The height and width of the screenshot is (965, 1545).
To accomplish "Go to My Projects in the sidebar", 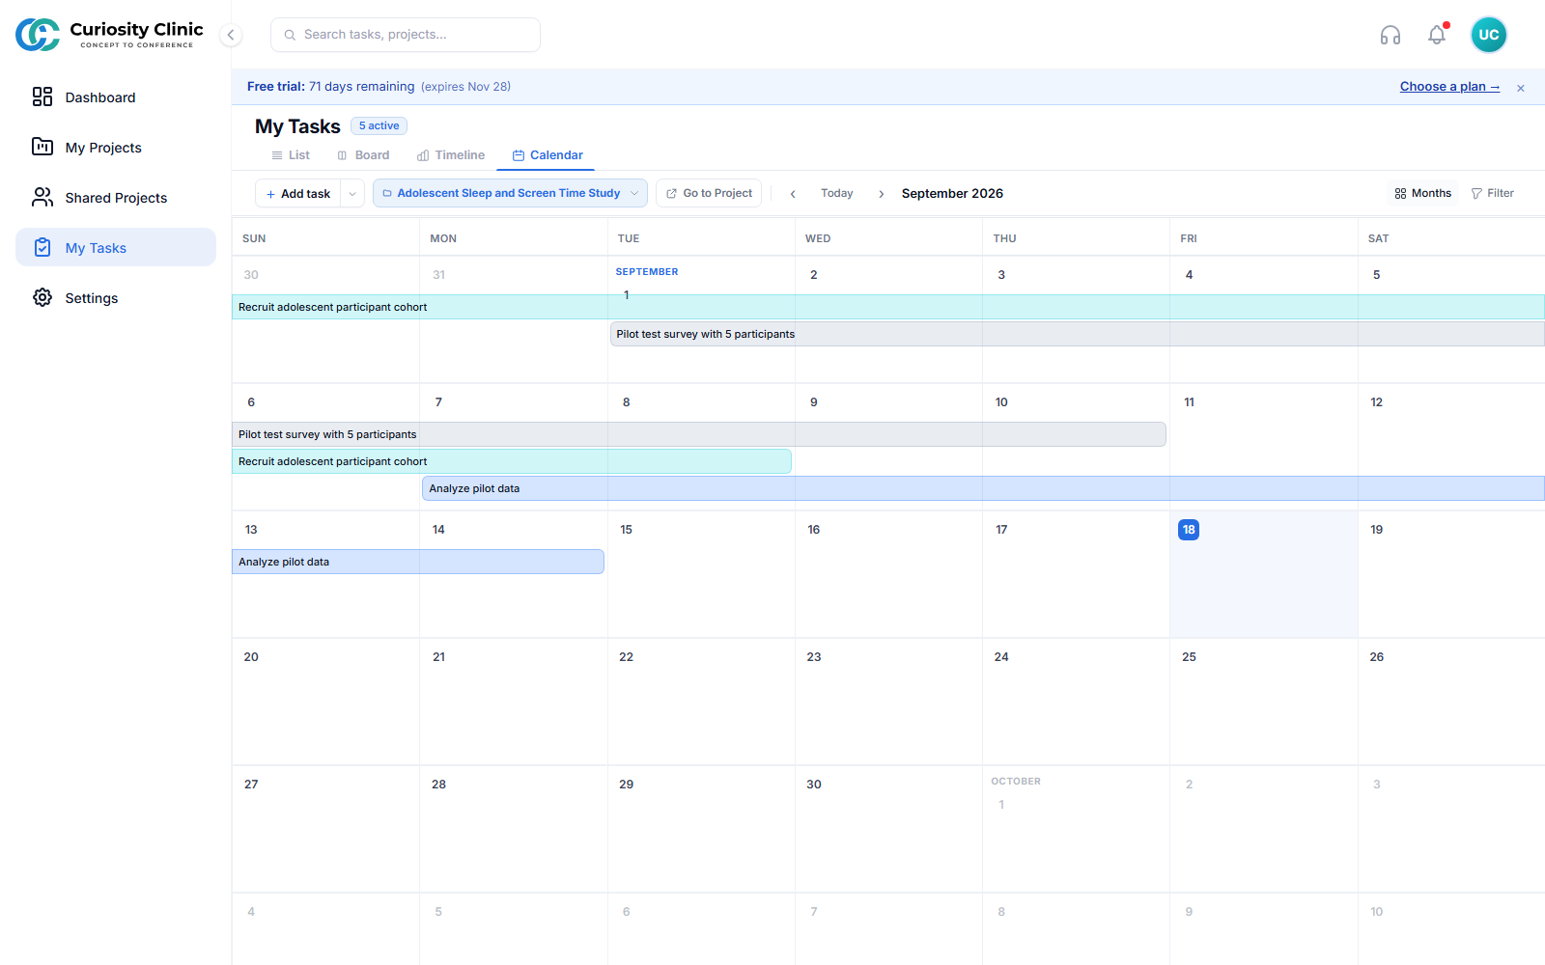I will [x=116, y=148].
